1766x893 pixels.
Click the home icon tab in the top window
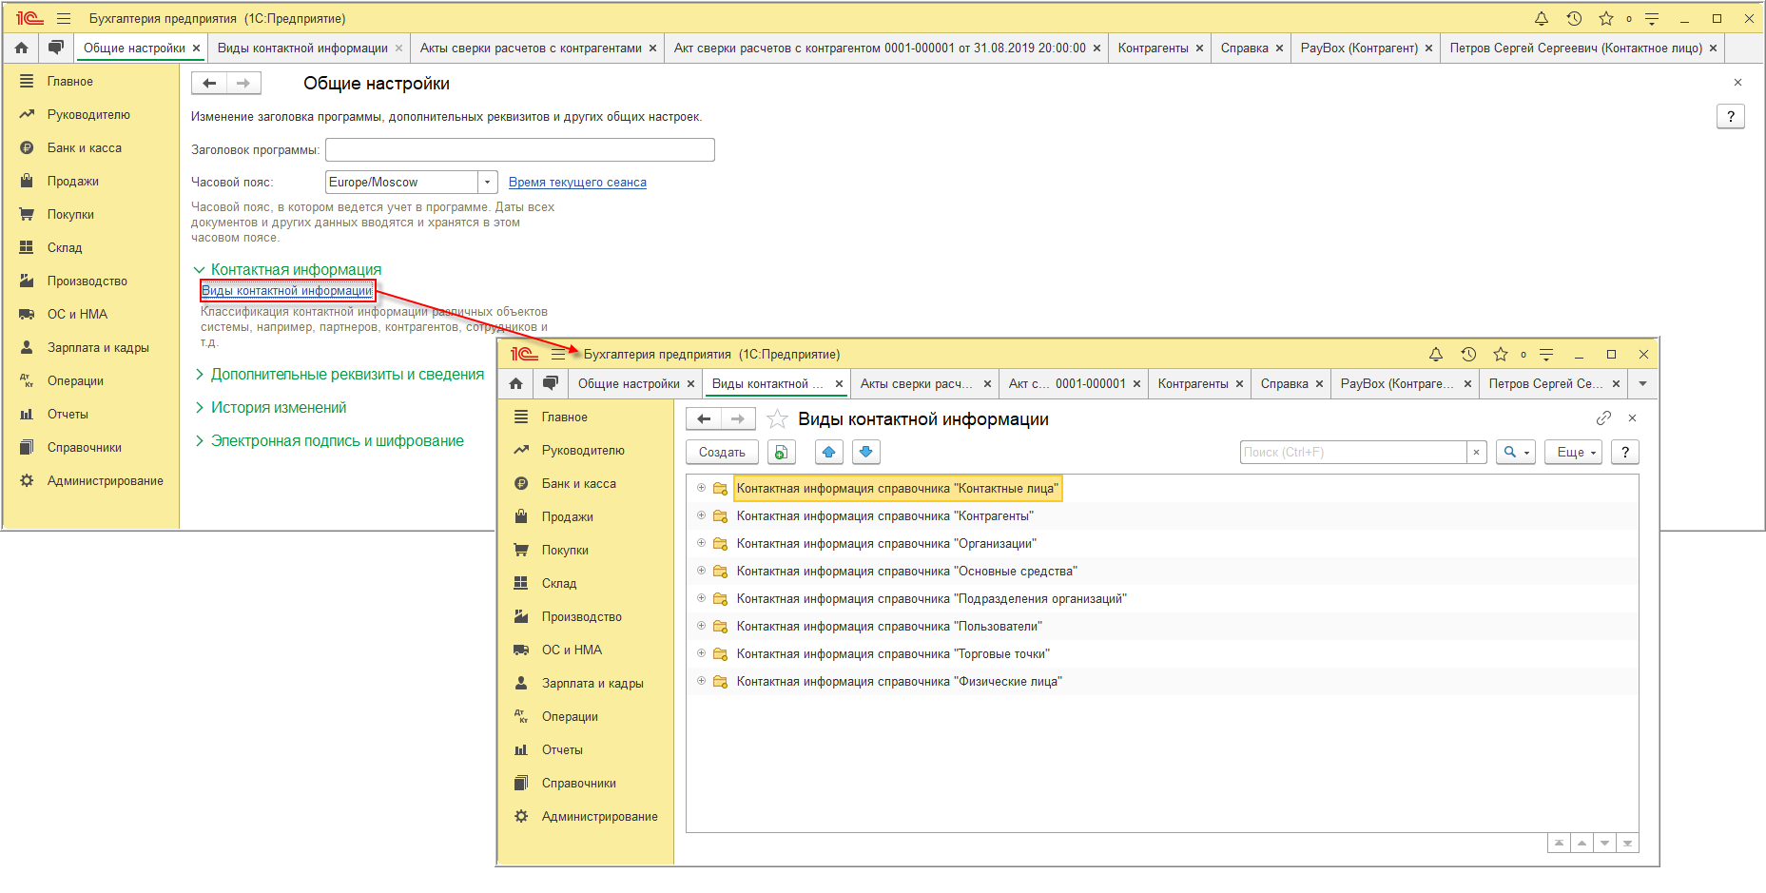[22, 48]
